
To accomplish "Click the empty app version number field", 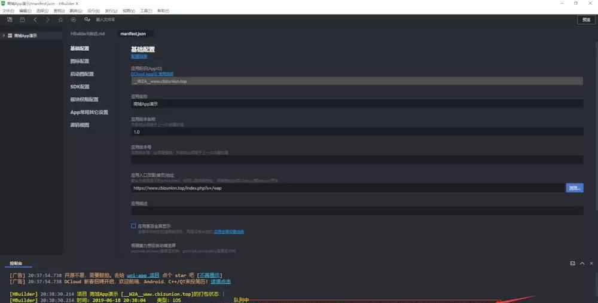I will click(x=357, y=160).
